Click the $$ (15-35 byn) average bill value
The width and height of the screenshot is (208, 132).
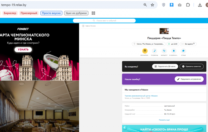point(170,114)
